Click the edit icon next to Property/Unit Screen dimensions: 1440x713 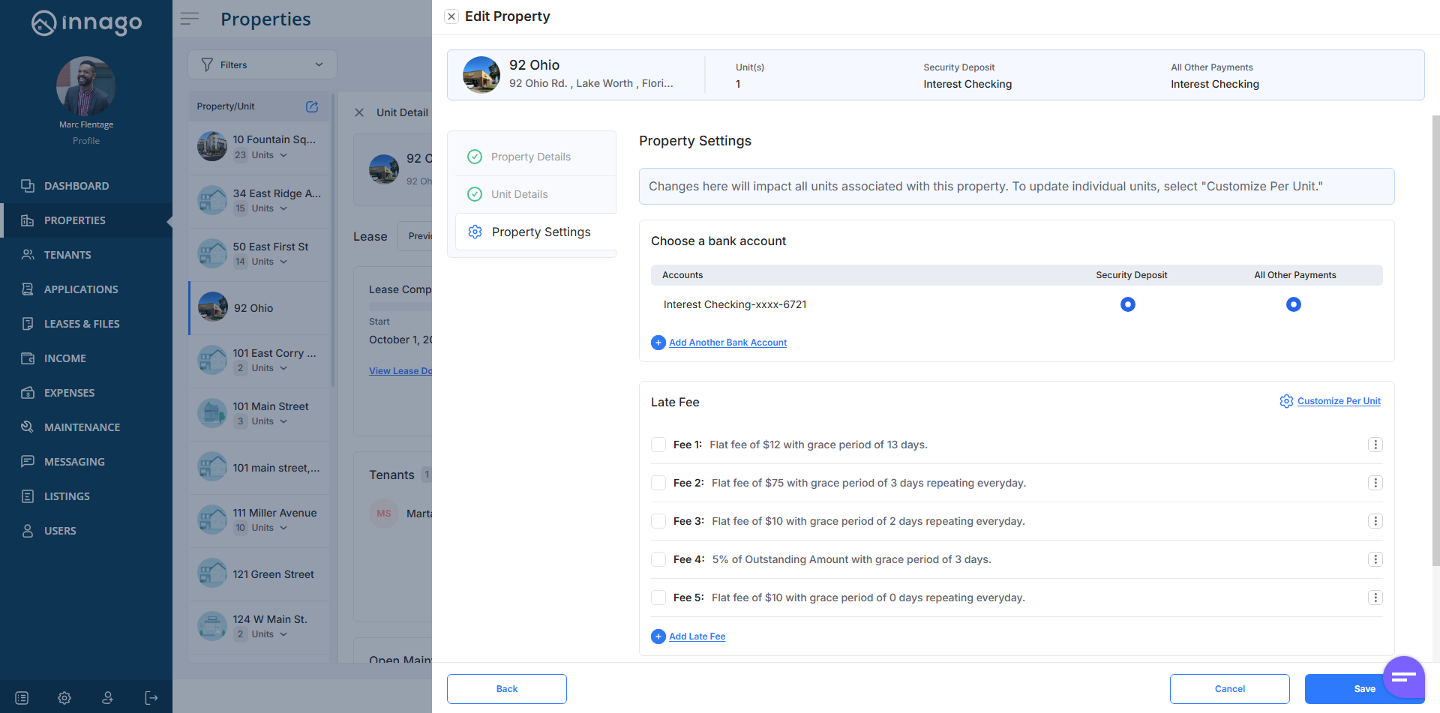point(312,106)
